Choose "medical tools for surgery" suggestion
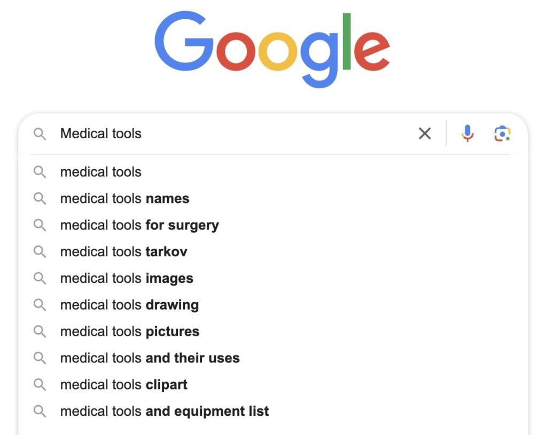The width and height of the screenshot is (547, 435). (139, 225)
